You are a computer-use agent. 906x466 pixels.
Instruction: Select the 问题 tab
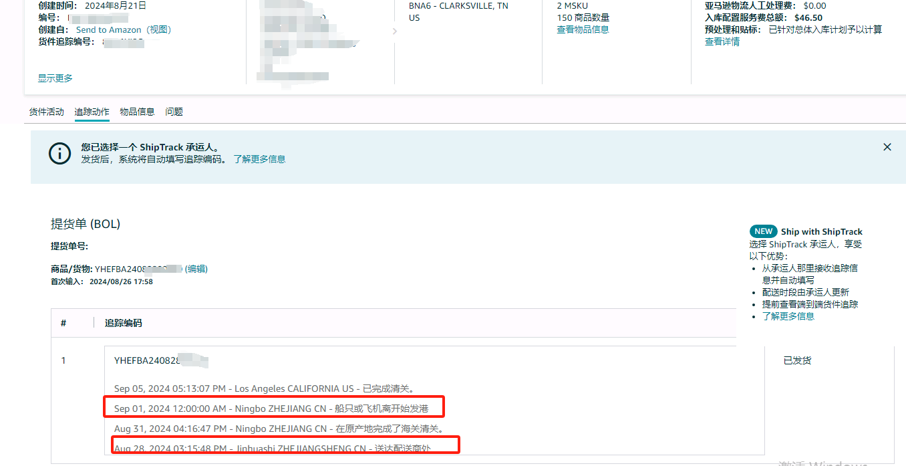[x=174, y=112]
